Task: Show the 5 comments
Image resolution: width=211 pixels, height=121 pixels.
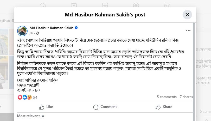Action: click(167, 97)
